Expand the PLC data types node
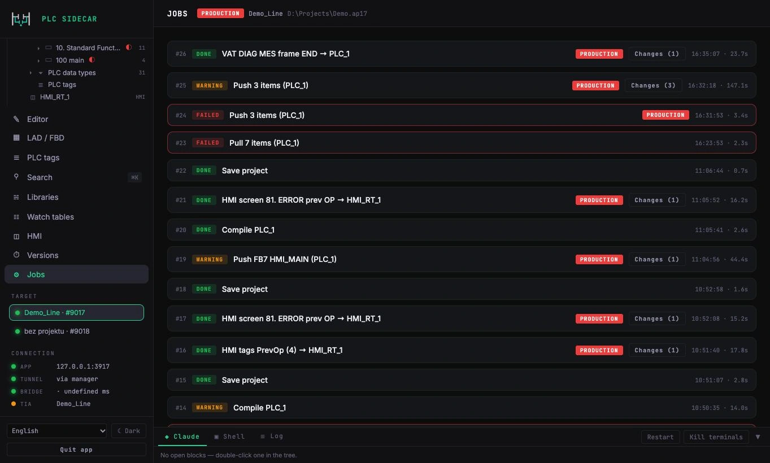Viewport: 770px width, 463px height. pyautogui.click(x=31, y=73)
